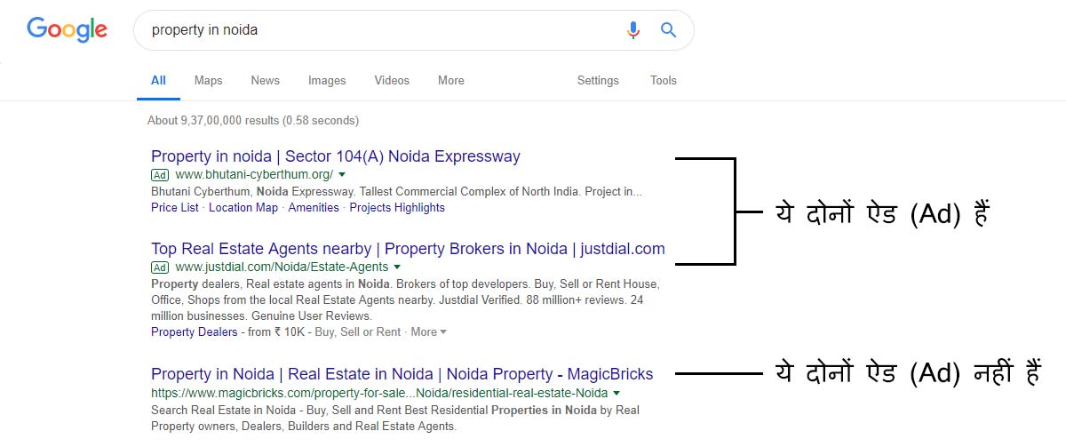Open the Videos tab
Image resolution: width=1066 pixels, height=447 pixels.
pyautogui.click(x=392, y=80)
